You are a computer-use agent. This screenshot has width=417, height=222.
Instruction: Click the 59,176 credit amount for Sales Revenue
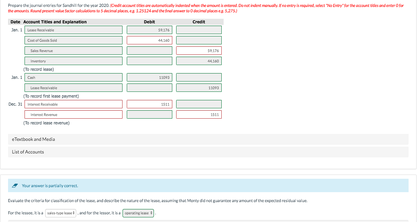tap(199, 51)
